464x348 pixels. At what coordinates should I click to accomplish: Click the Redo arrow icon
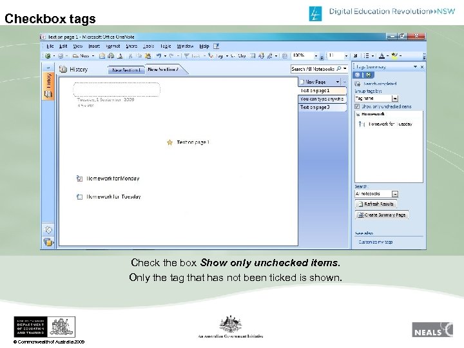point(171,55)
